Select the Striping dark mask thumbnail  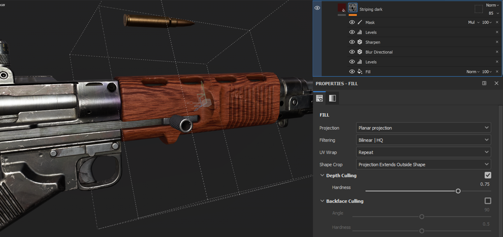[x=353, y=8]
